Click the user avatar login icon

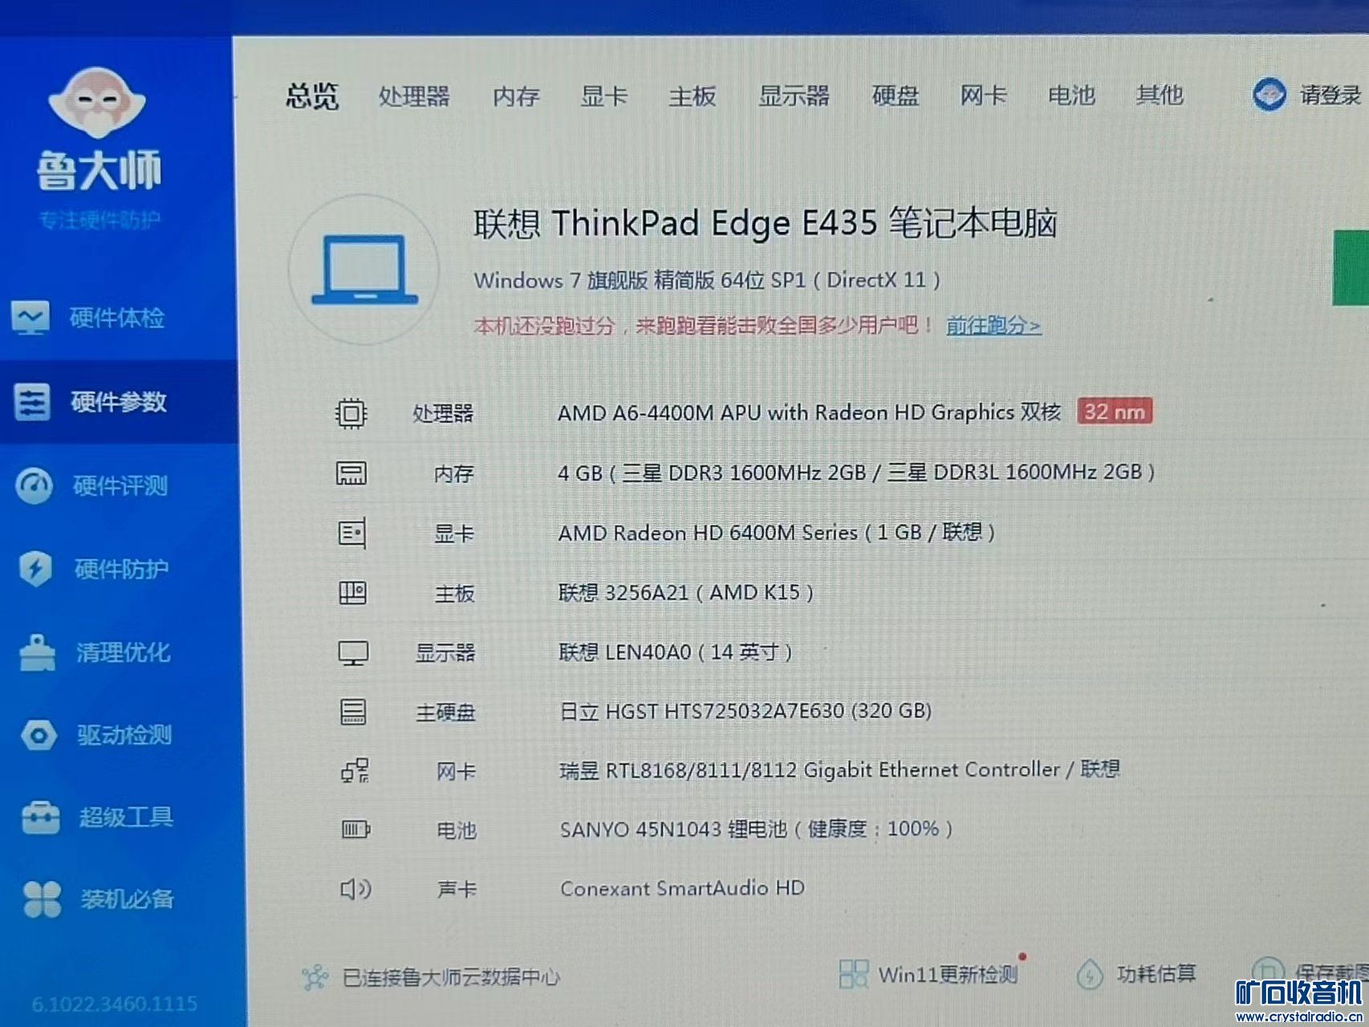pyautogui.click(x=1269, y=95)
